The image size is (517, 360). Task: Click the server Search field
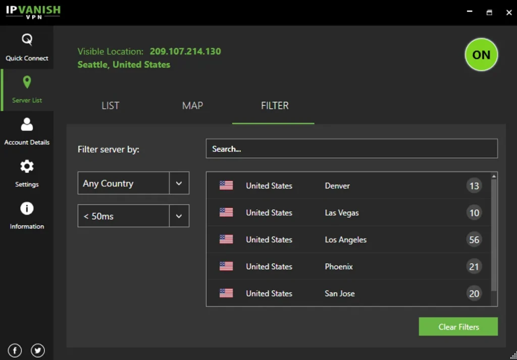tap(351, 149)
